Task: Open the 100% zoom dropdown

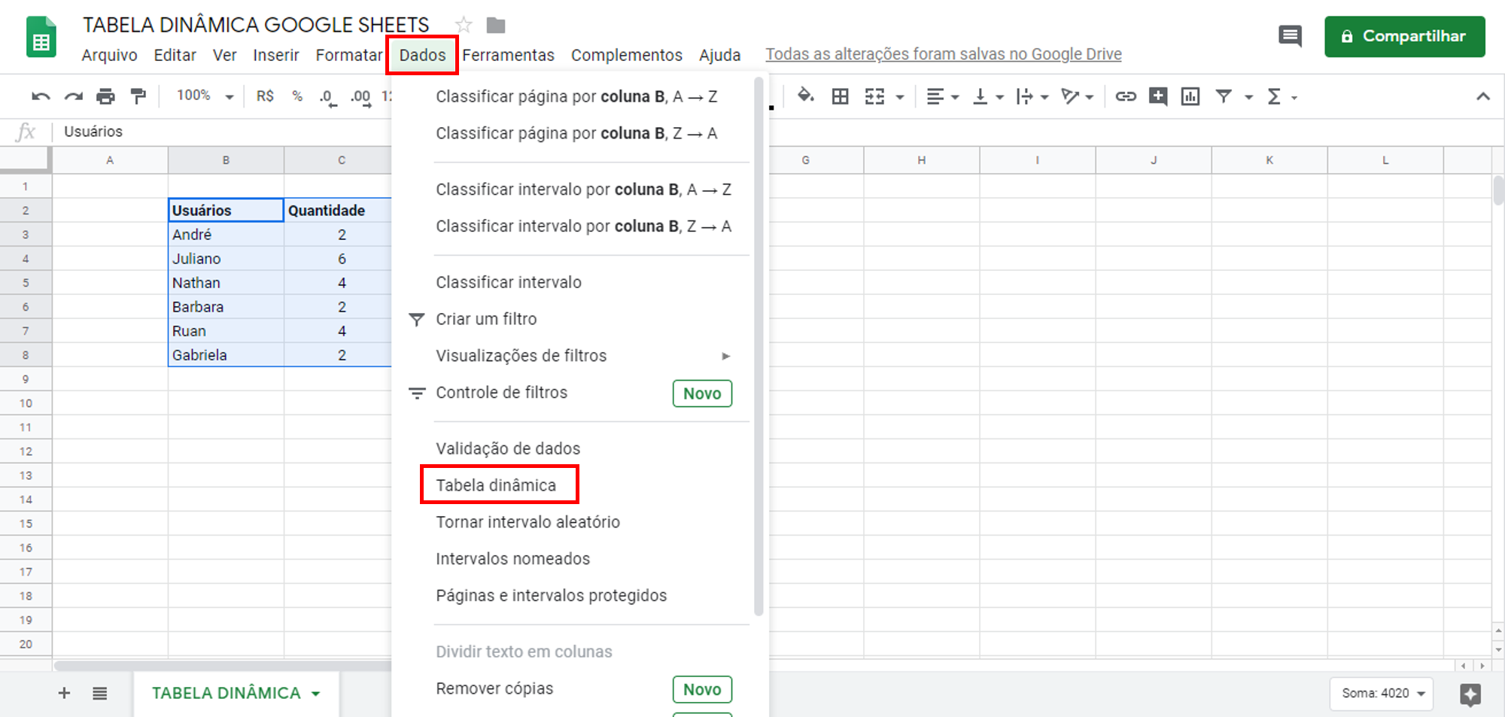Action: pos(205,96)
